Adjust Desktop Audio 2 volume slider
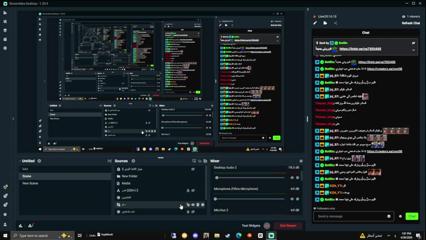This screenshot has height=240, width=426. (250, 178)
